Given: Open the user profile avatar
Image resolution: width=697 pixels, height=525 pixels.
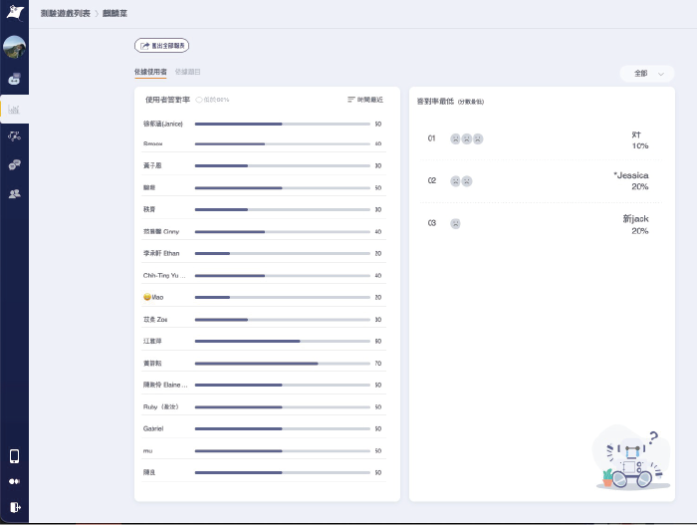Looking at the screenshot, I should [15, 47].
